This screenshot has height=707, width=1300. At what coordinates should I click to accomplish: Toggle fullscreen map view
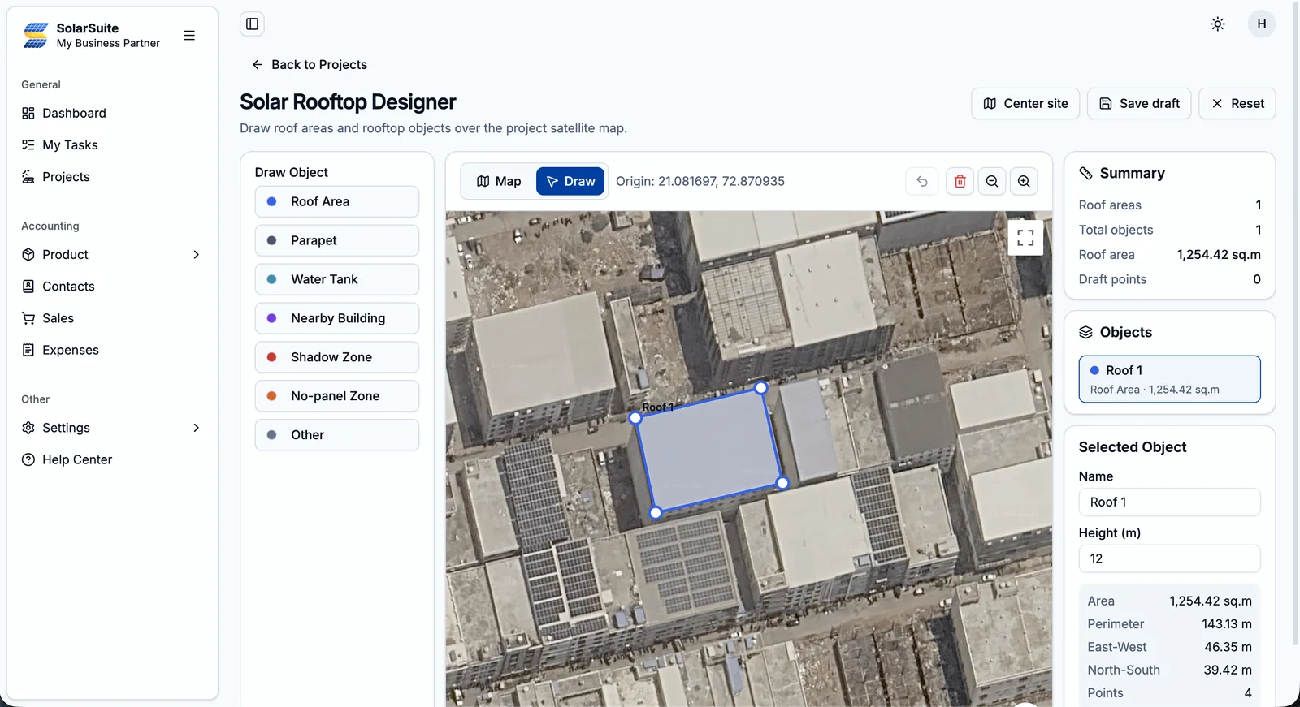pyautogui.click(x=1025, y=238)
